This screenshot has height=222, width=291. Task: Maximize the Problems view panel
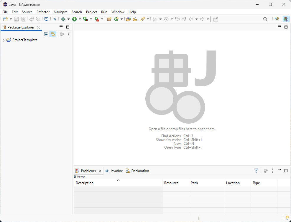point(286,171)
